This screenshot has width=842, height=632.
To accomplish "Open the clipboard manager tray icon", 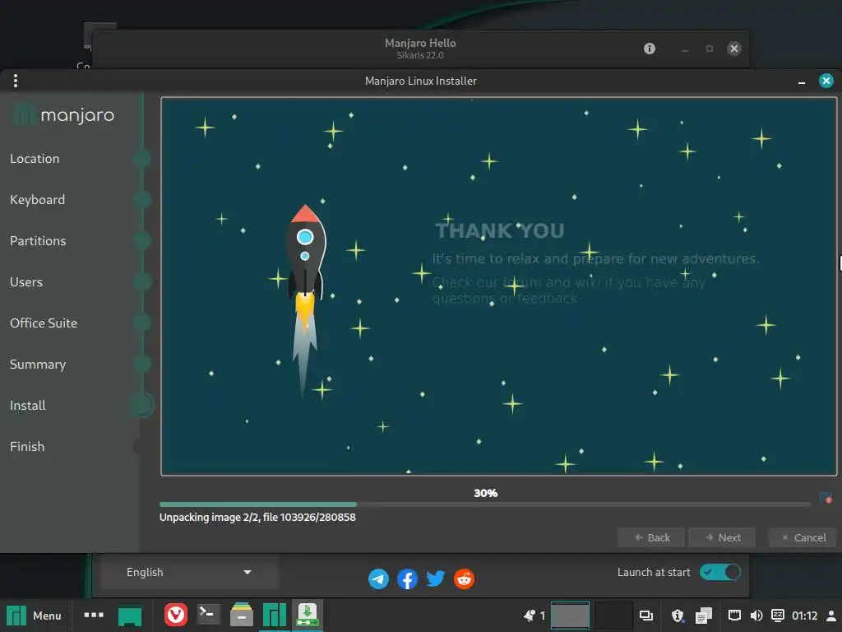I will click(704, 616).
